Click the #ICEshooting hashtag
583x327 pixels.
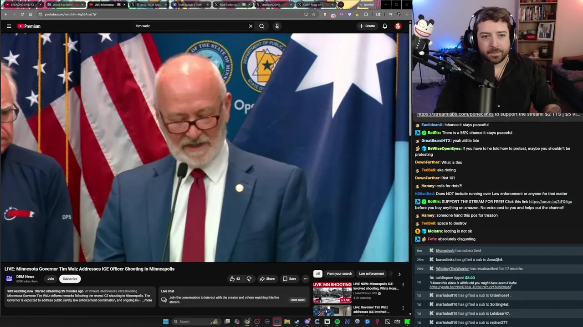[128, 291]
